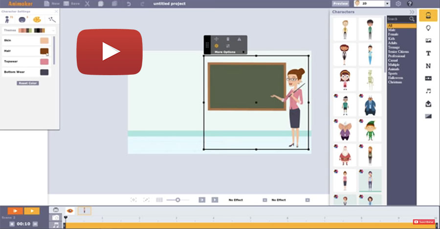Open the settings gear icon

398,3
